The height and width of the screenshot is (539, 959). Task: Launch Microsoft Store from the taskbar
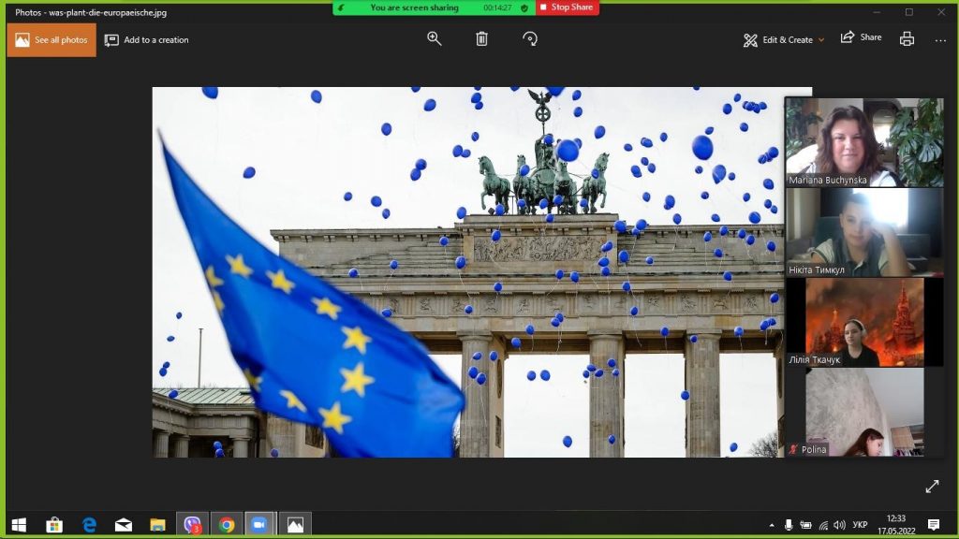[x=54, y=525]
